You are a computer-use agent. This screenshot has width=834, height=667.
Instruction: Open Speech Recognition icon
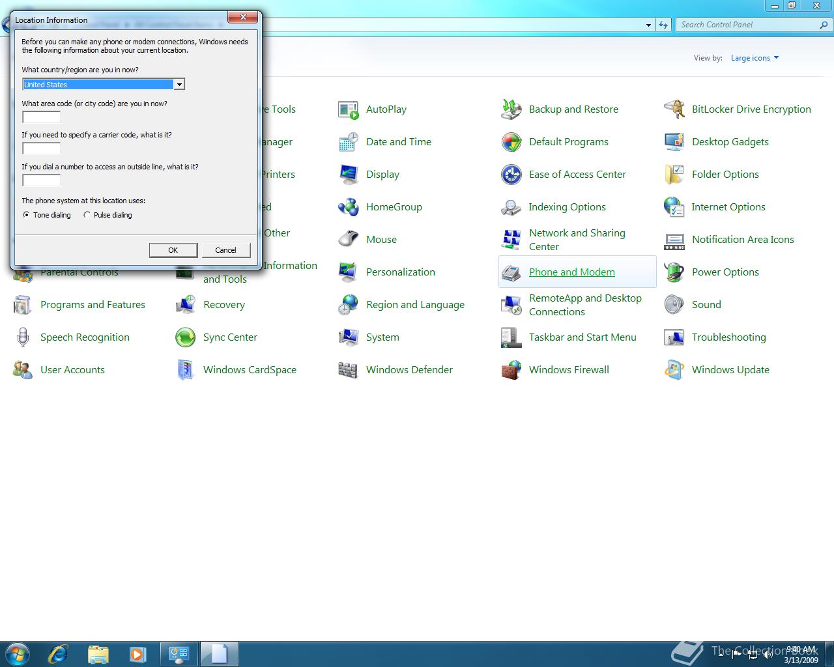tap(22, 337)
